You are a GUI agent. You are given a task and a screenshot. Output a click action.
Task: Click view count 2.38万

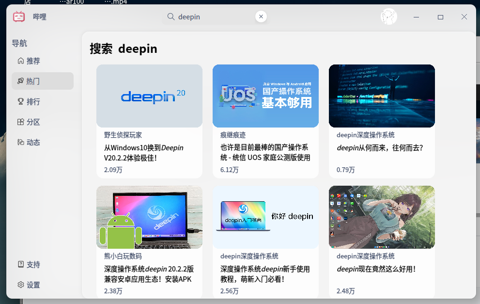(113, 291)
